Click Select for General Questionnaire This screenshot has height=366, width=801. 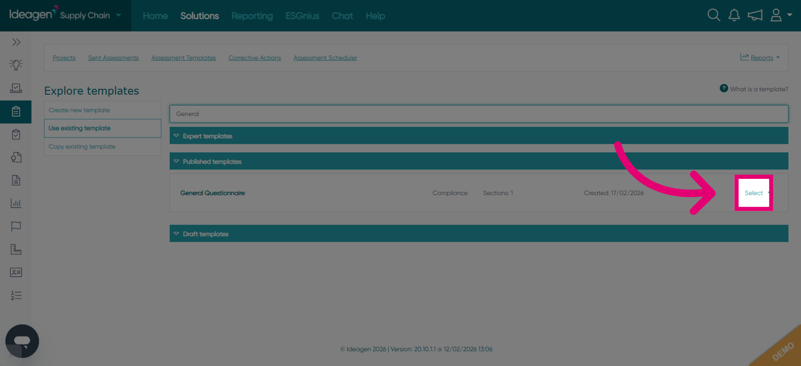[754, 193]
